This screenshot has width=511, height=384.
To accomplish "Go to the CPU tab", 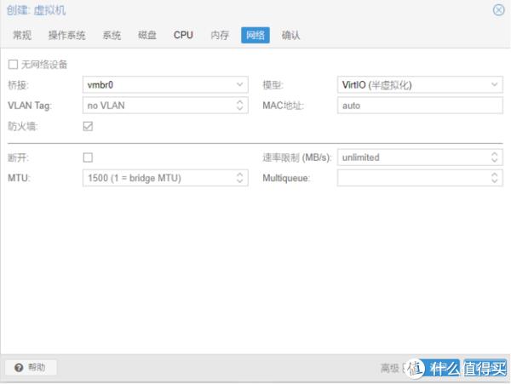I will pos(183,35).
